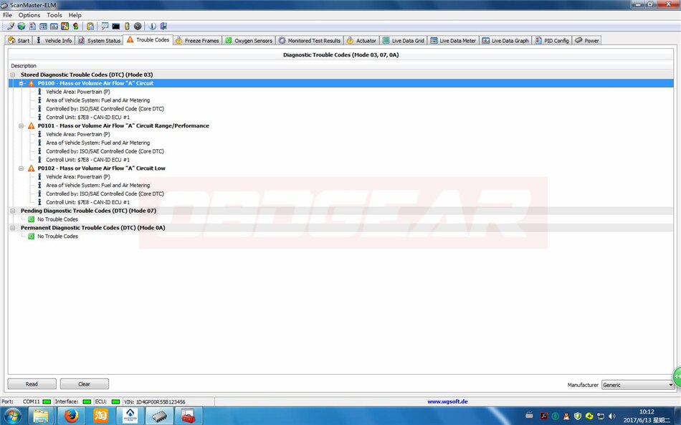The width and height of the screenshot is (681, 425).
Task: Switch to the PID Config tab
Action: (551, 40)
